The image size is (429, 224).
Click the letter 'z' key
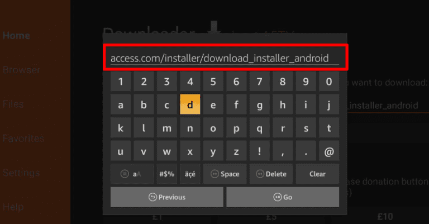click(236, 151)
